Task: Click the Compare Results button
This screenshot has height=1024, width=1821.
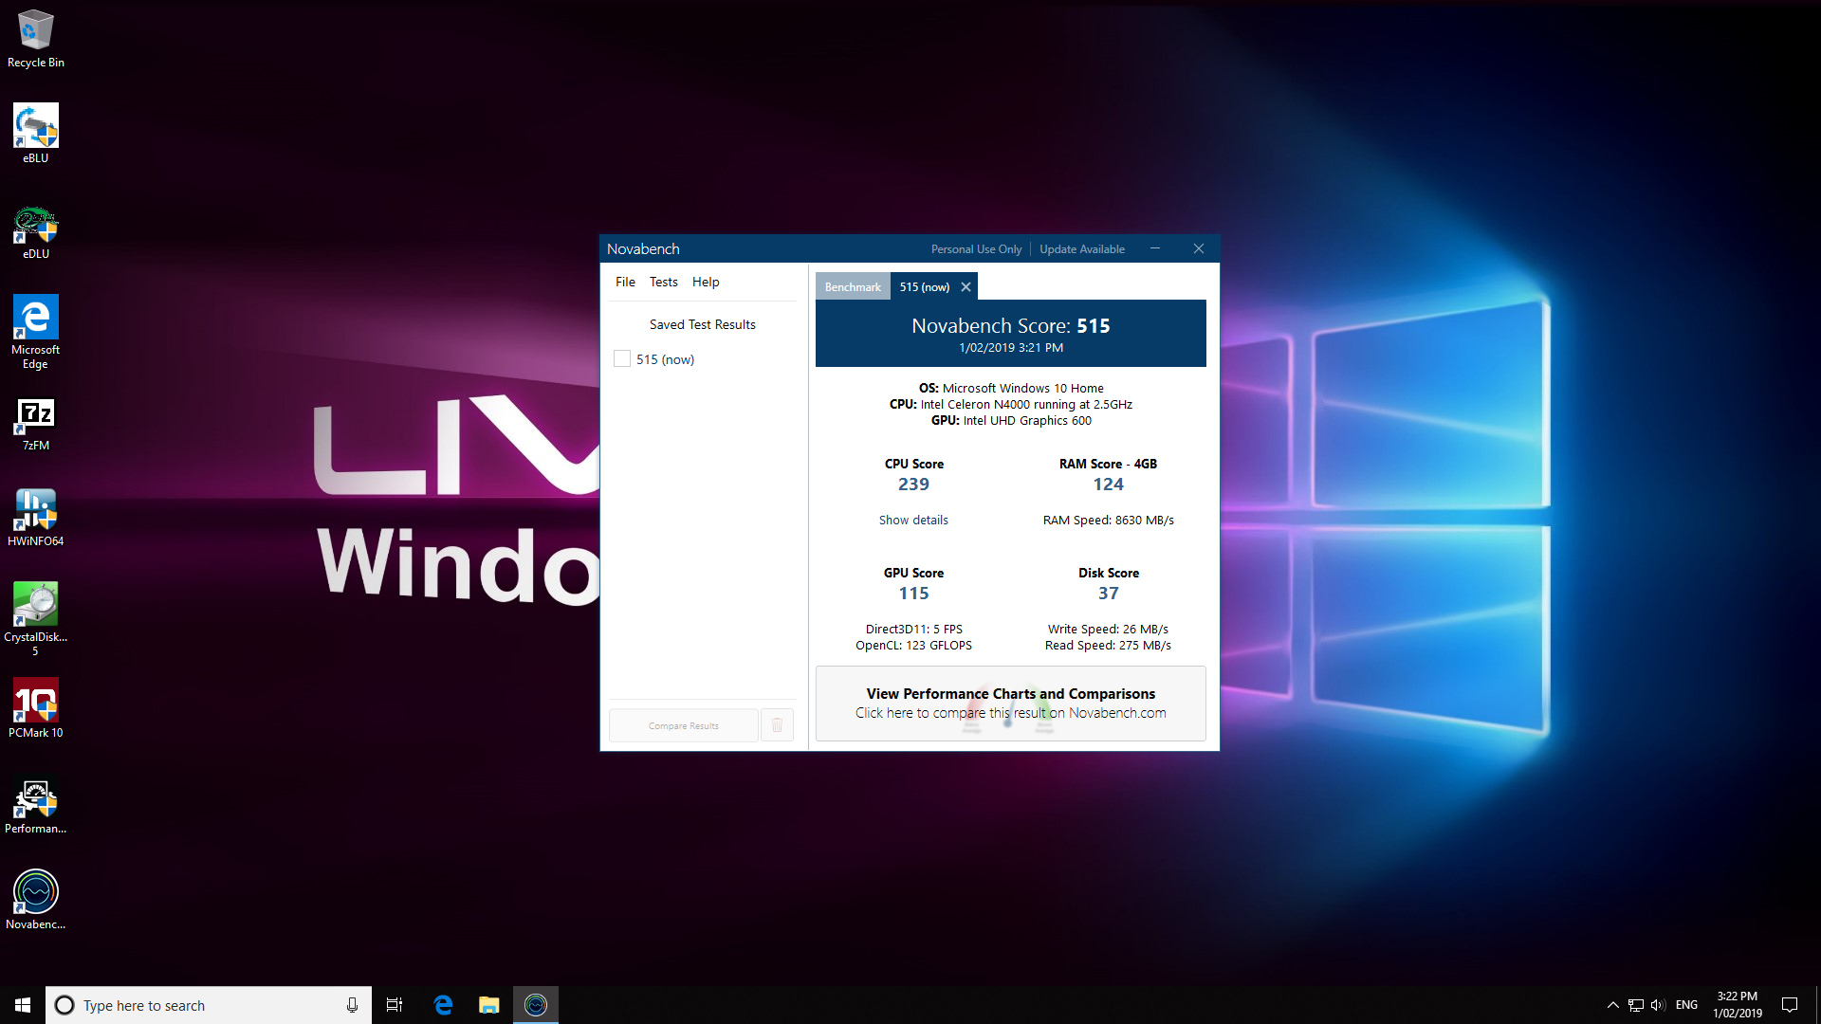Action: (684, 725)
